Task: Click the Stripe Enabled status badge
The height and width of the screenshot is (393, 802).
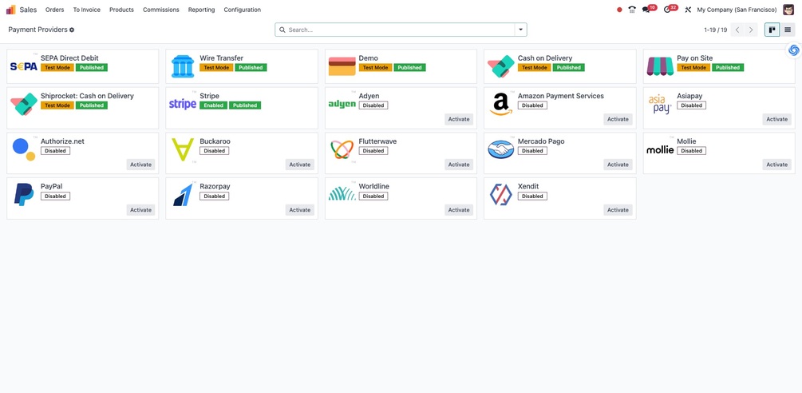Action: 213,105
